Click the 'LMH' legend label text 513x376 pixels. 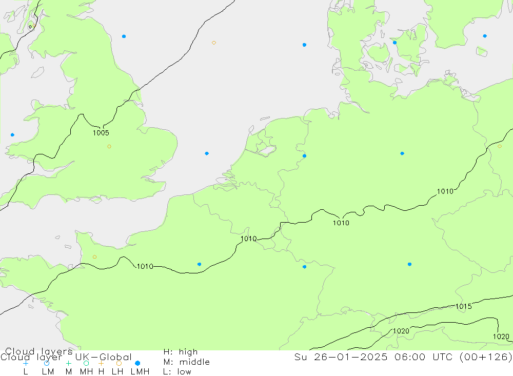[140, 372]
